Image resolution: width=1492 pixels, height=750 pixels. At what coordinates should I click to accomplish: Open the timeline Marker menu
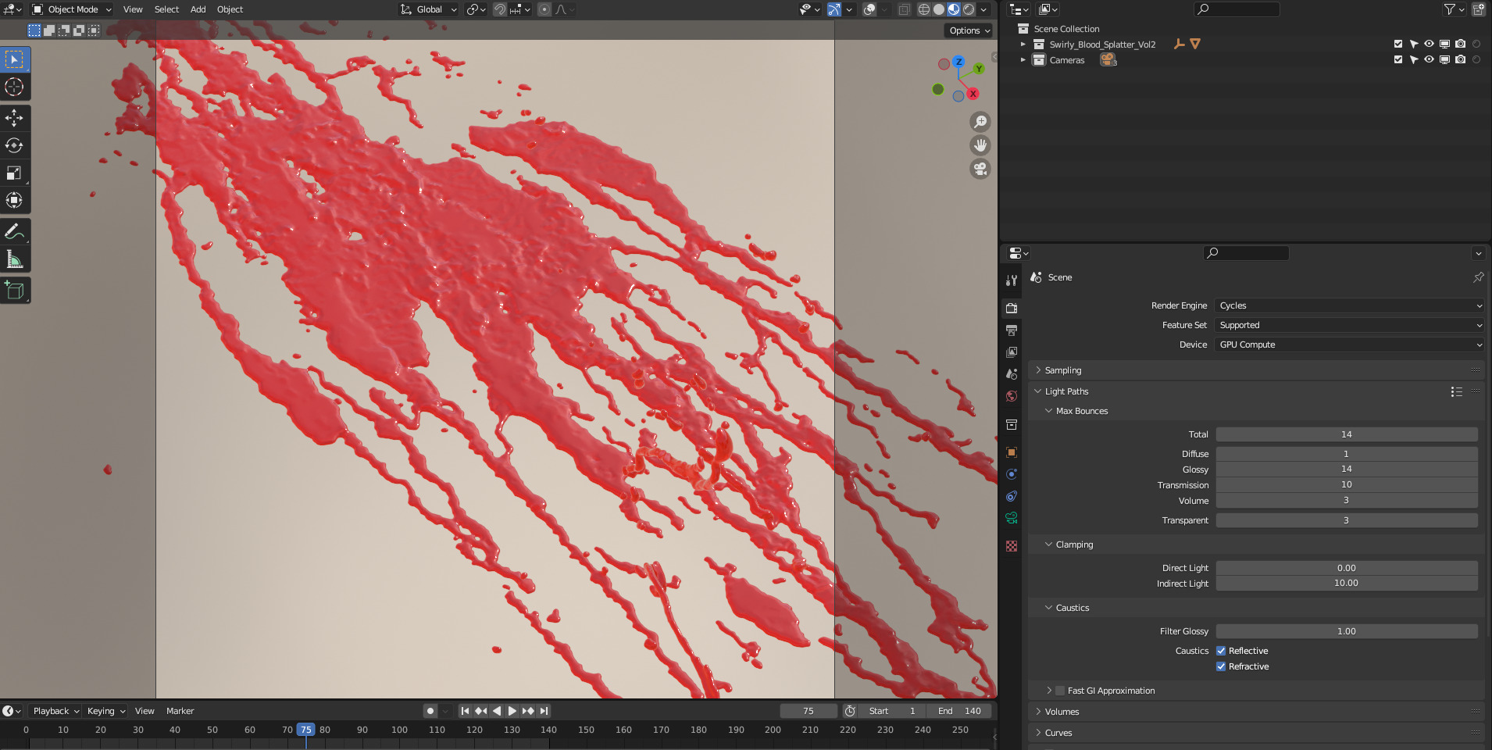[180, 711]
